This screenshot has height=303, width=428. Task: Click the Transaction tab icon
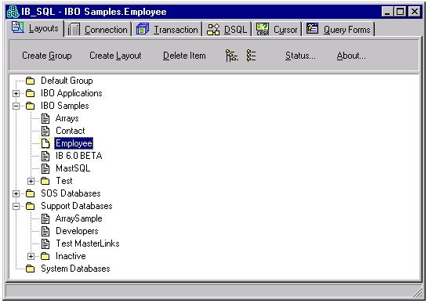click(x=143, y=29)
